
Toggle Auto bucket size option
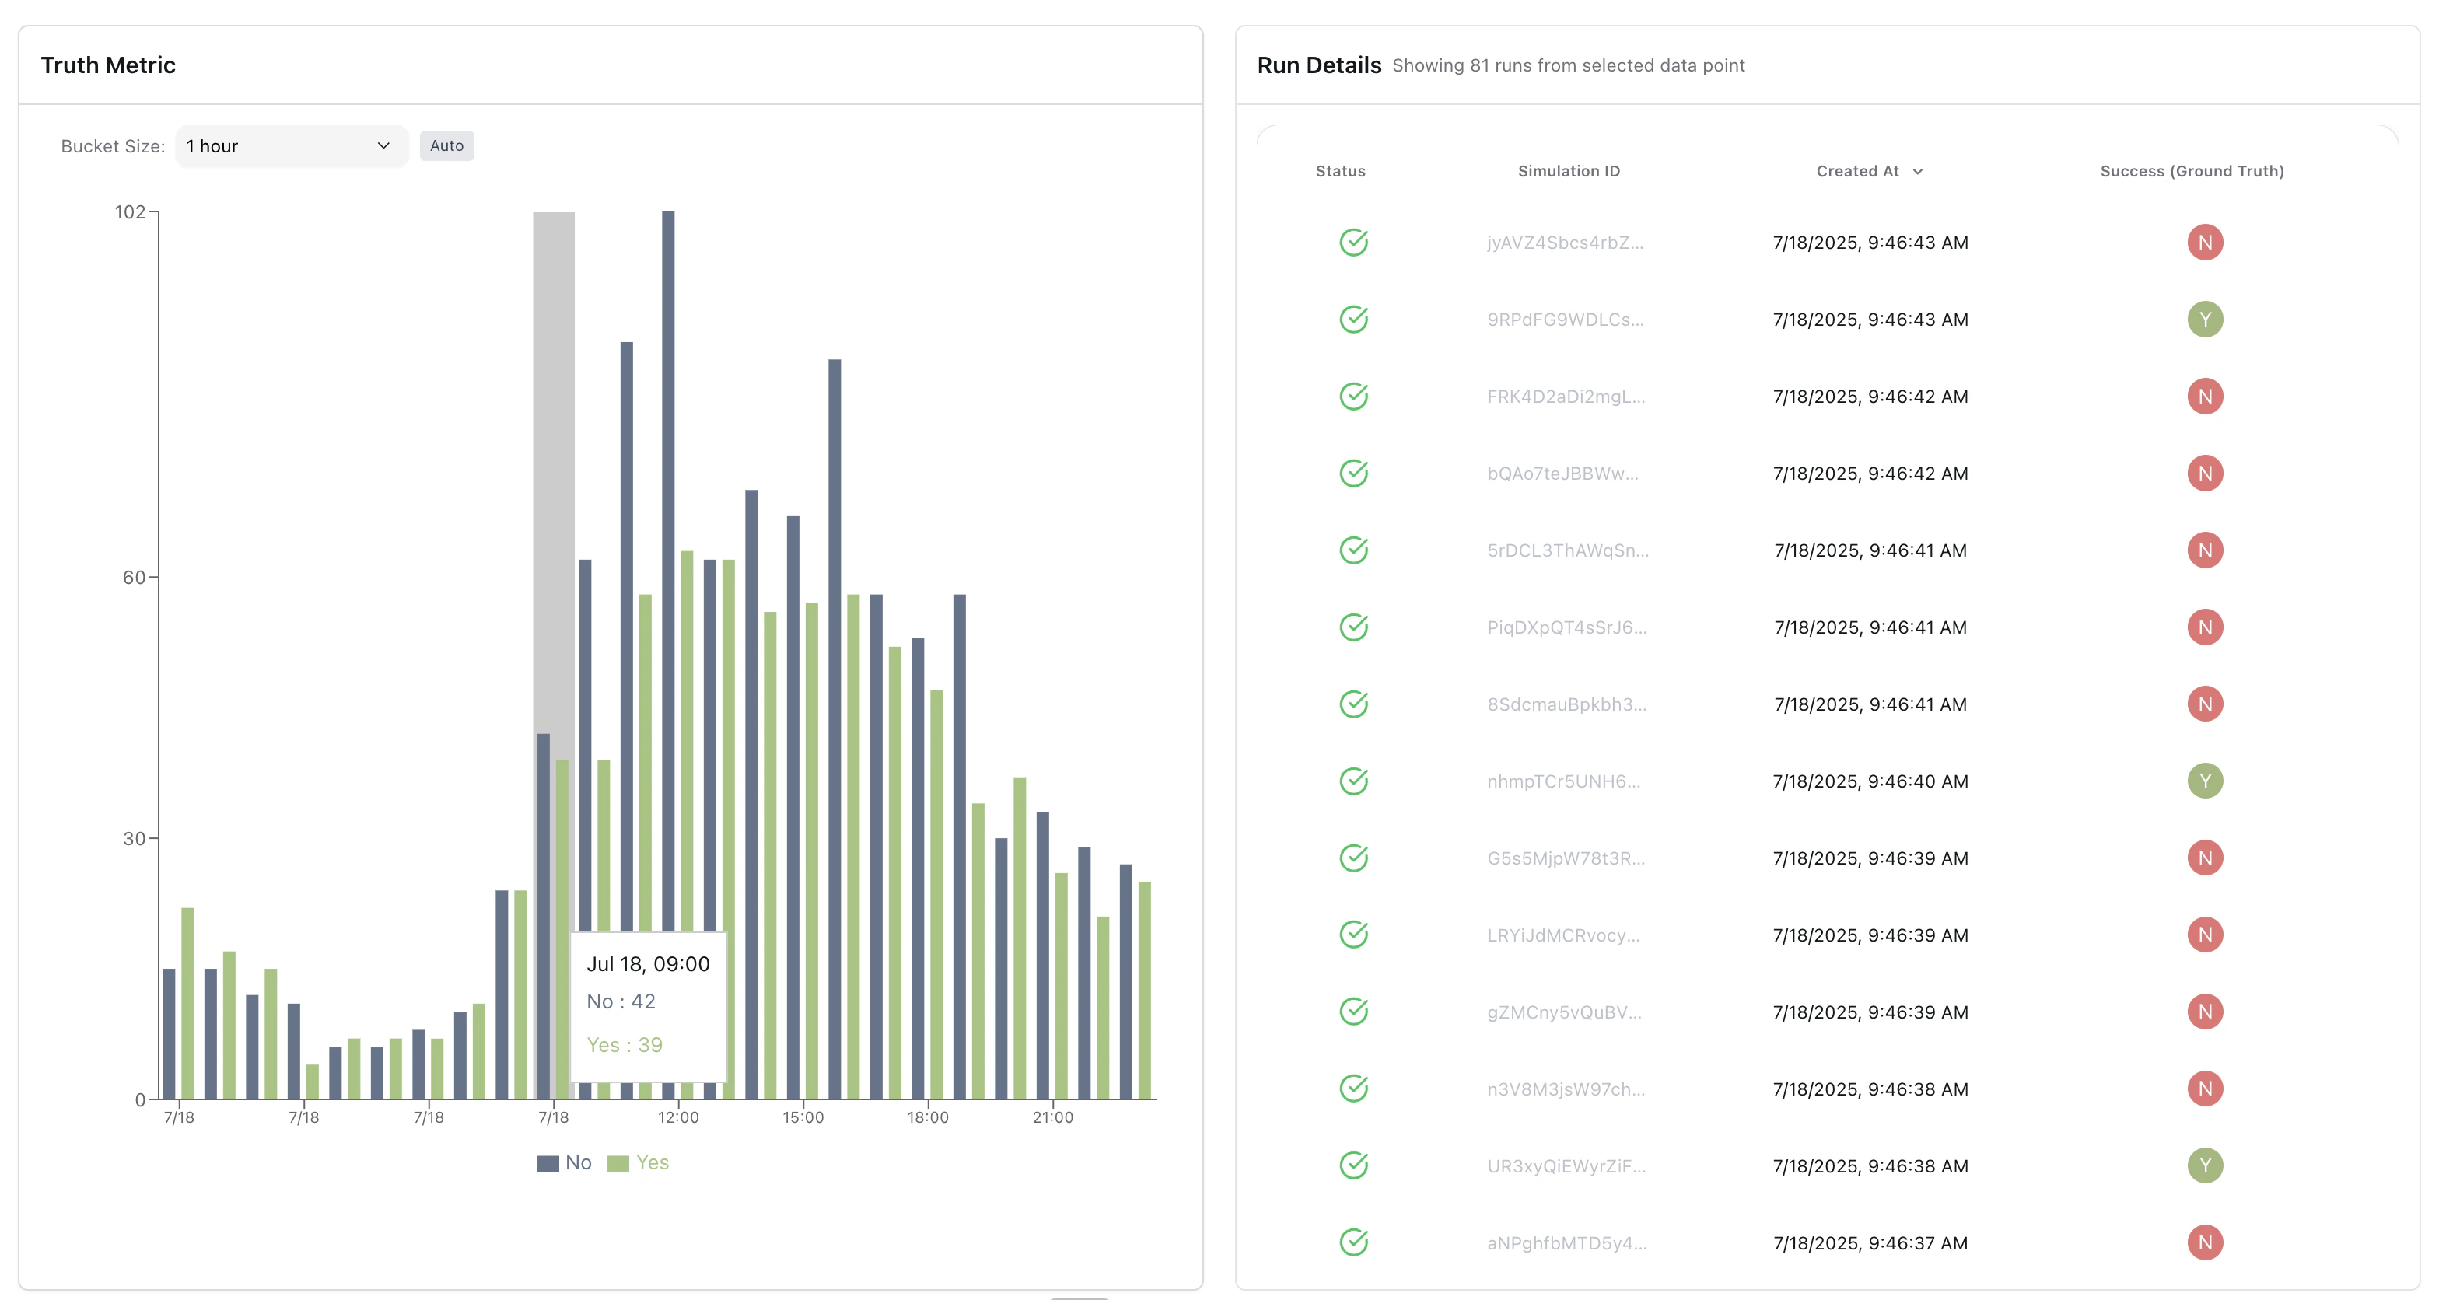[446, 146]
